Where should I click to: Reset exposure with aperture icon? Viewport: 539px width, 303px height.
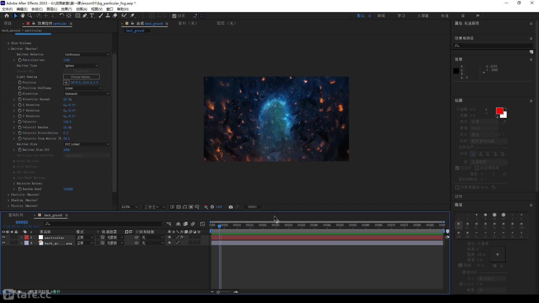(212, 207)
